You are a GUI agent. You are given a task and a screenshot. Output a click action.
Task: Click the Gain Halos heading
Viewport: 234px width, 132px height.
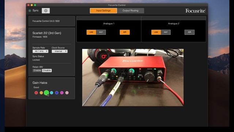tap(40, 83)
